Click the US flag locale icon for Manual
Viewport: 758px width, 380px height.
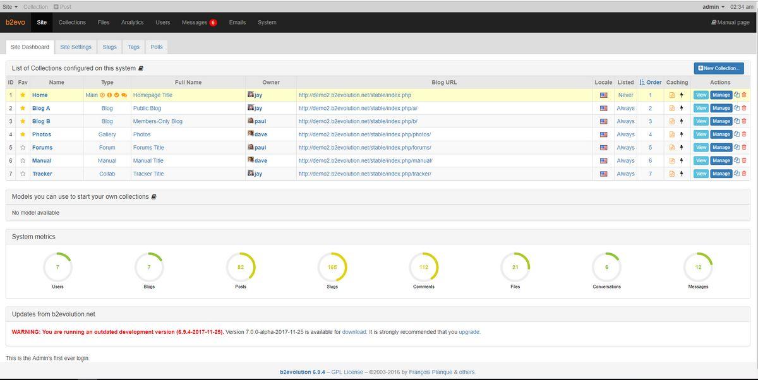pos(603,161)
